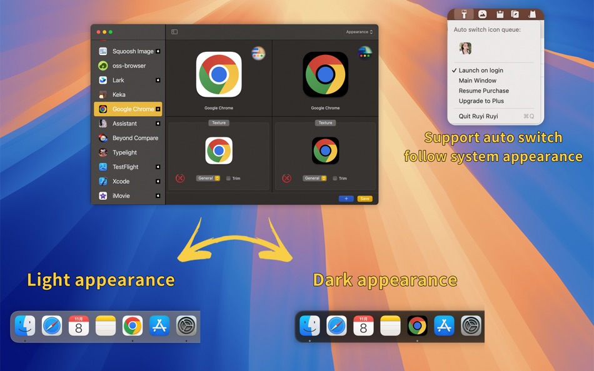Open the Appearance dropdown in the toolbar
594x371 pixels.
pos(359,32)
